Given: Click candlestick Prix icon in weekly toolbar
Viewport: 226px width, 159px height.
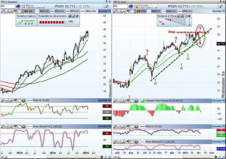Looking at the screenshot, I should [26, 11].
